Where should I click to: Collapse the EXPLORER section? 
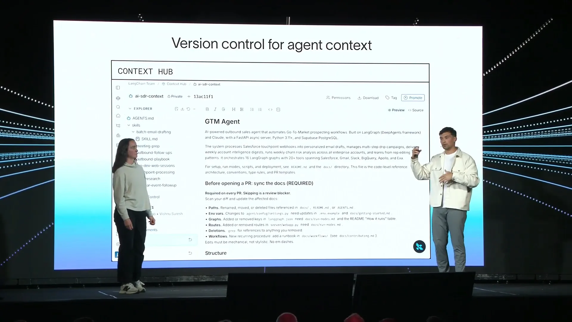coord(130,109)
